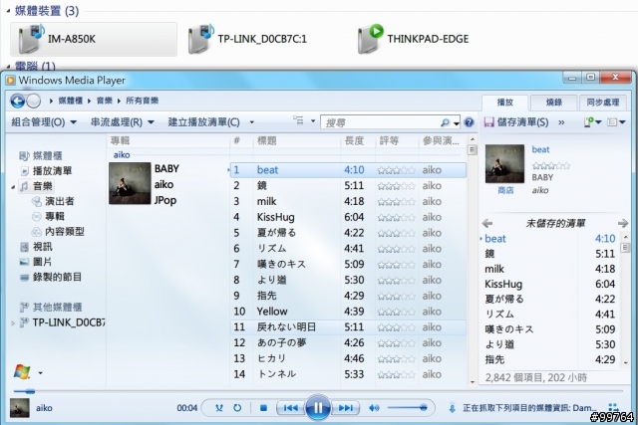Click 所有音樂 in the breadcrumb

pyautogui.click(x=142, y=101)
